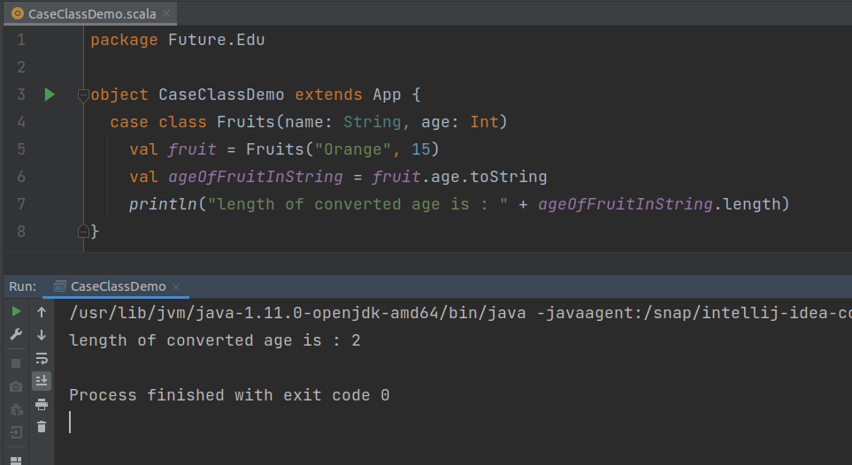852x465 pixels.
Task: Close the CaseClassDemo.scala editor tab
Action: tap(166, 13)
